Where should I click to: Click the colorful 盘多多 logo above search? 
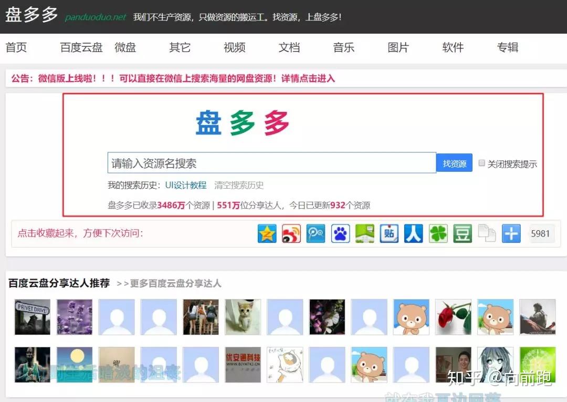pos(242,123)
